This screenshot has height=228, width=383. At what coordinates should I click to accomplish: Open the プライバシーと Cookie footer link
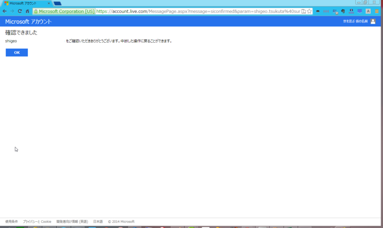(x=37, y=222)
